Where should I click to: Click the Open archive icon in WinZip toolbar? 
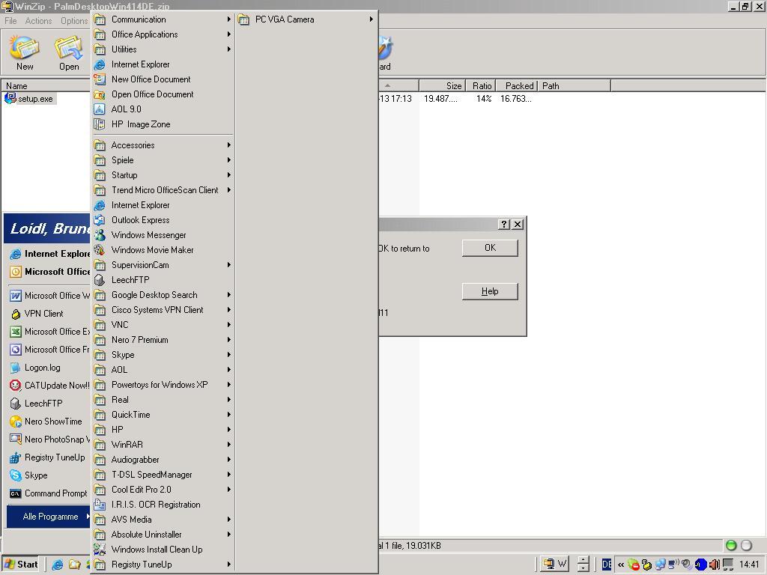[69, 53]
